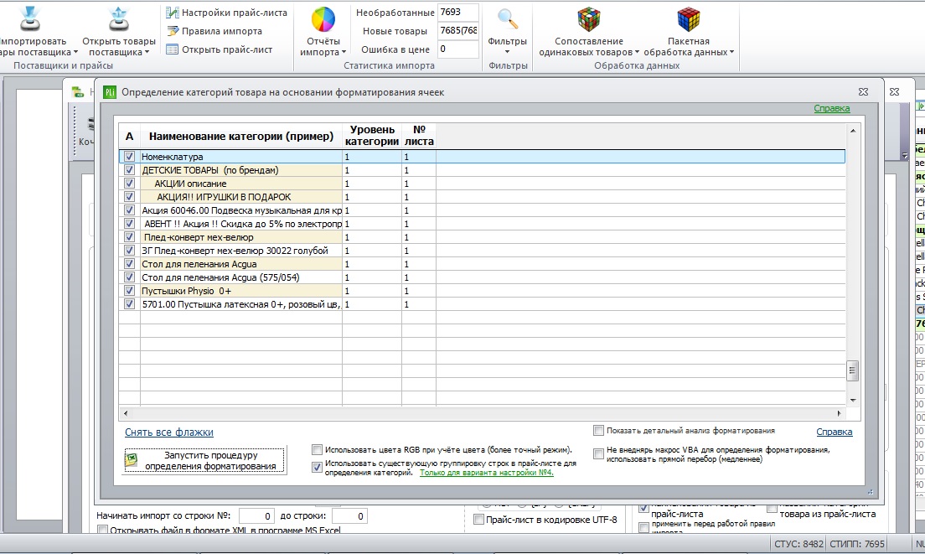Image resolution: width=925 pixels, height=554 pixels.
Task: Click Ошибка в цене value field
Action: [x=457, y=49]
